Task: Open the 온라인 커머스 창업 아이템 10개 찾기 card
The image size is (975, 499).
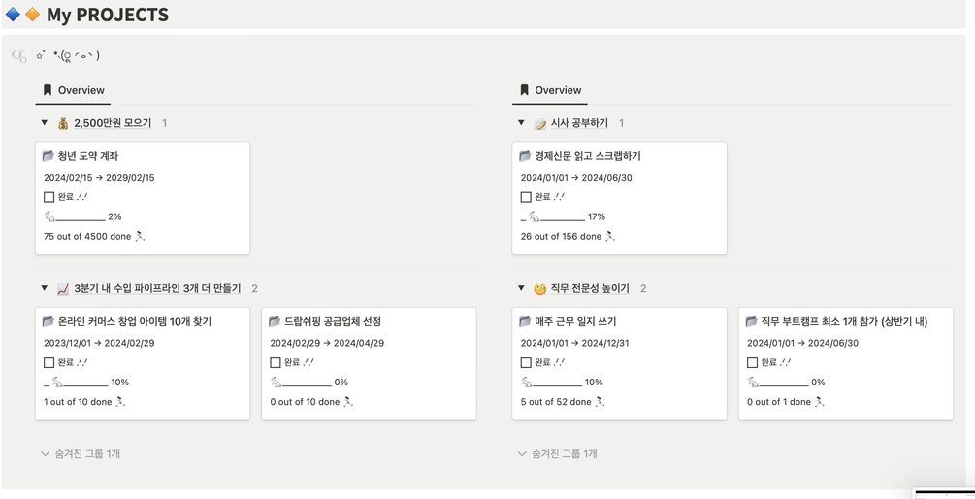Action: [x=134, y=321]
